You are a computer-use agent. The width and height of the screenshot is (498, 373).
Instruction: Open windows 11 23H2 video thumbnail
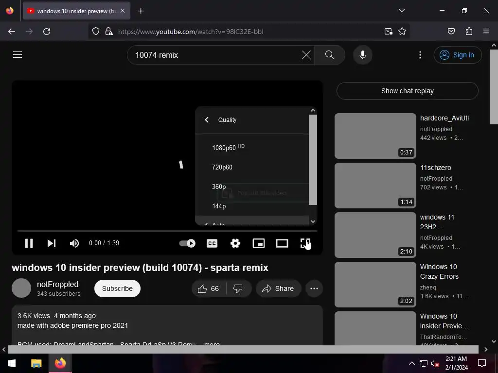pyautogui.click(x=375, y=235)
